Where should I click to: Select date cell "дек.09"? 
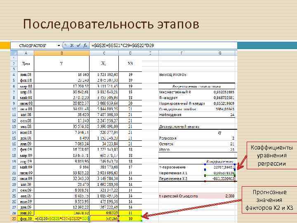coord(26,207)
